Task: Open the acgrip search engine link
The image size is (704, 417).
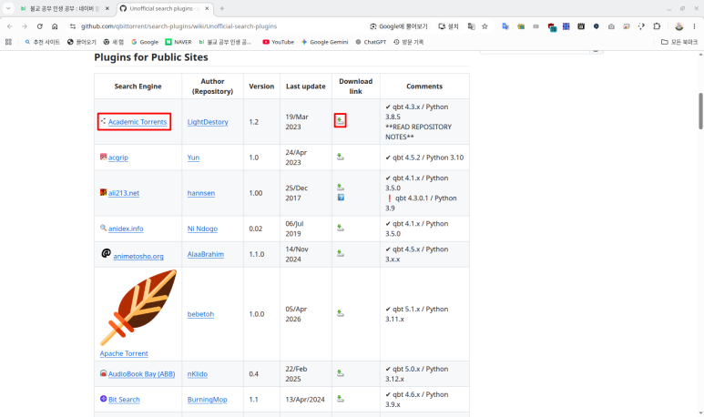Action: (118, 158)
